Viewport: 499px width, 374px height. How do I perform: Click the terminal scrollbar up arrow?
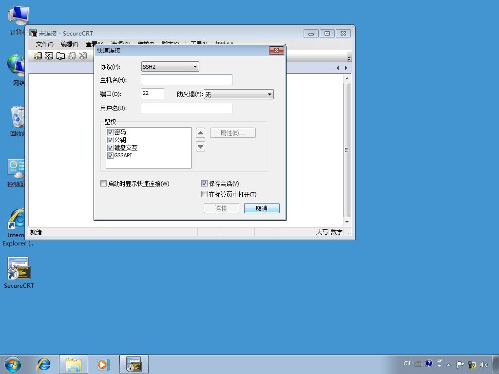[347, 78]
